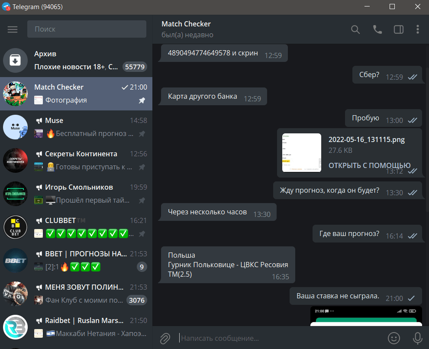Start a voice call with Match Checker
Viewport: 429px width, 349px height.
coord(377,29)
